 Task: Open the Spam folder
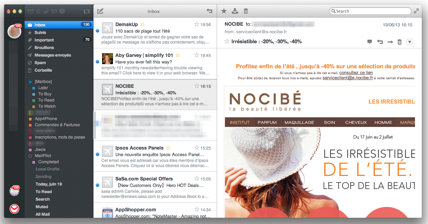click(x=40, y=63)
